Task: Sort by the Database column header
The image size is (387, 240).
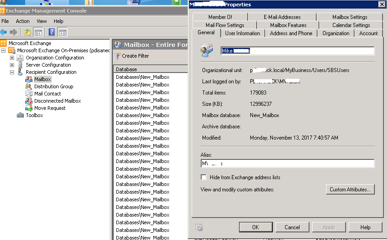Action: pyautogui.click(x=151, y=69)
